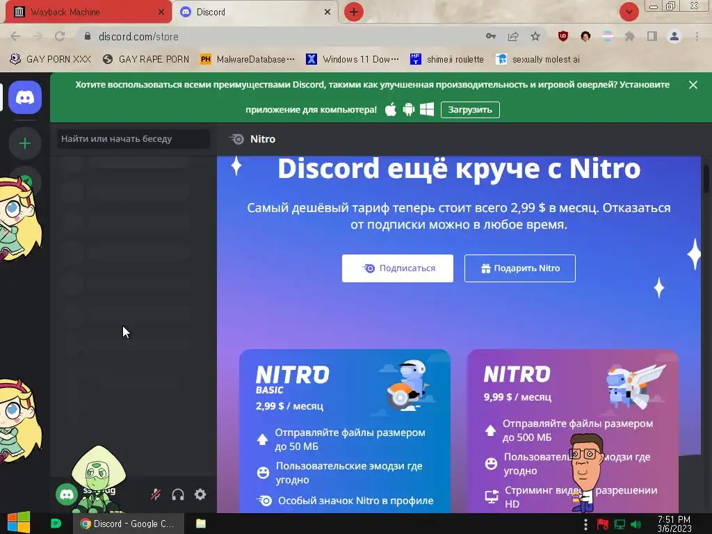Select the Nitro Basic 2,99 $ card
Screen dimensions: 712x534
(345, 431)
